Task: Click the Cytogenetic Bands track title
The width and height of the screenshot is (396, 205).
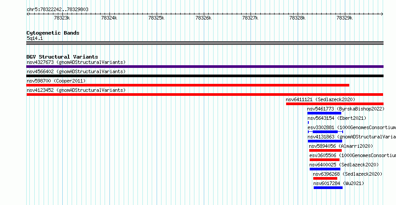Action: [53, 33]
